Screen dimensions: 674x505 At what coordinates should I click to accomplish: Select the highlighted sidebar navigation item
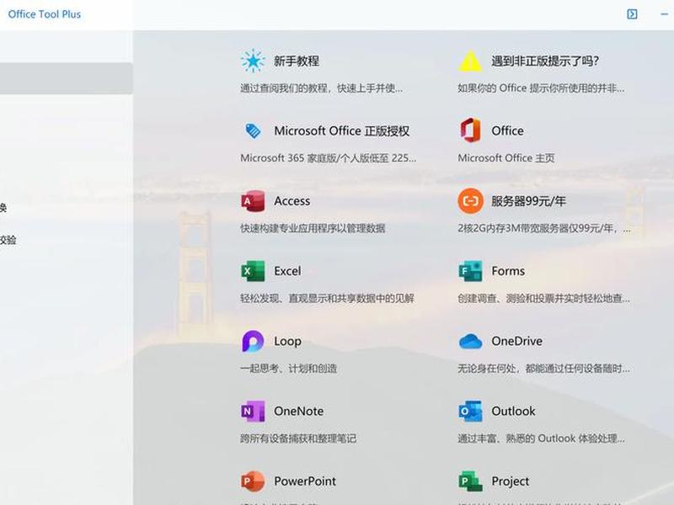pyautogui.click(x=66, y=78)
